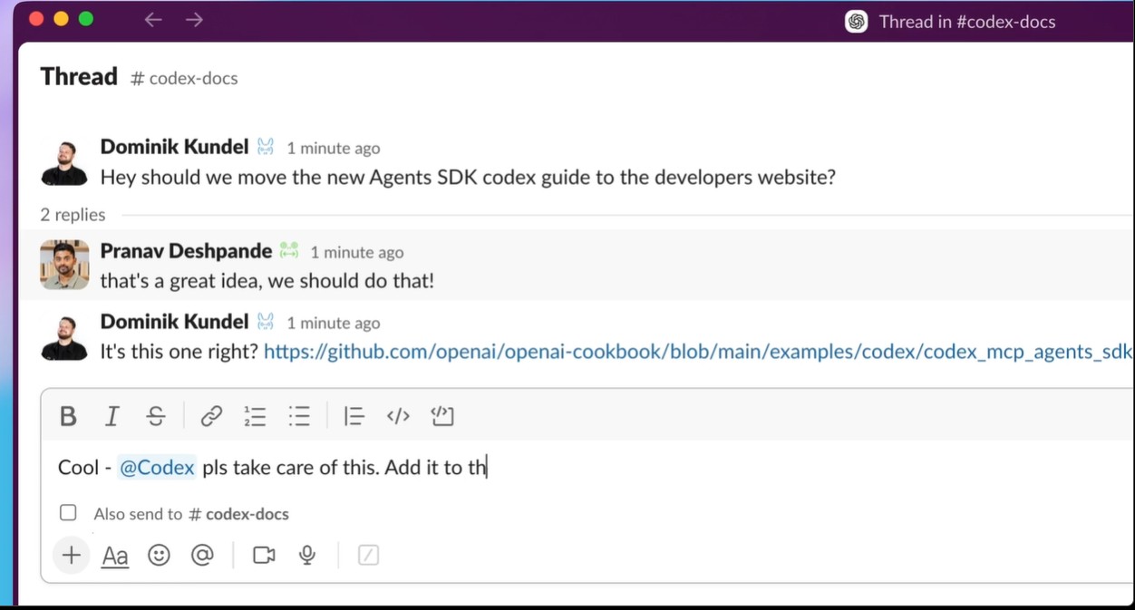Record a video clip
The image size is (1135, 610).
[264, 556]
